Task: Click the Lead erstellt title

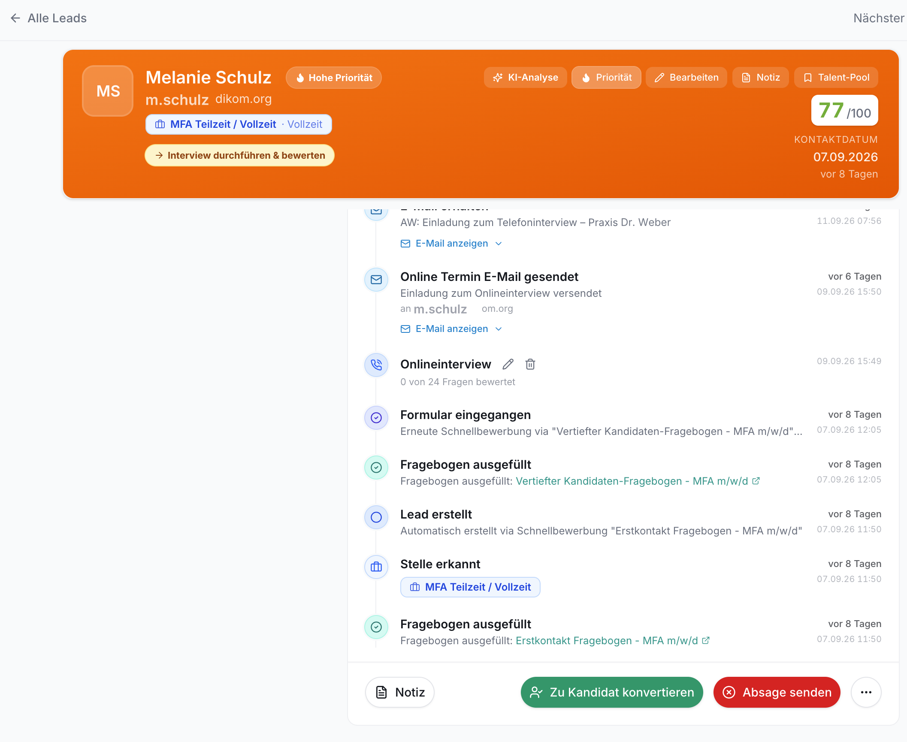Action: [x=436, y=515]
